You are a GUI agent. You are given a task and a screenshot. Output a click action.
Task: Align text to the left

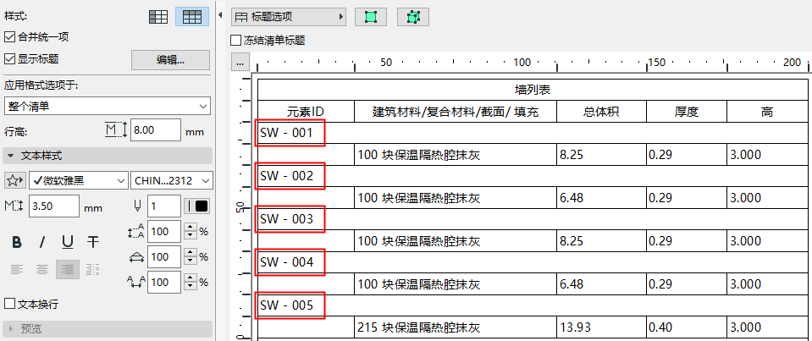[x=17, y=270]
